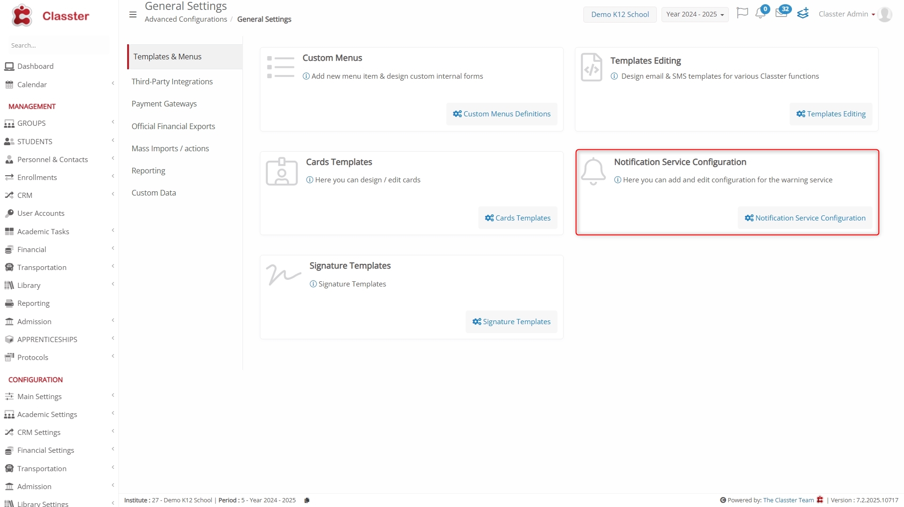The image size is (904, 507).
Task: Select the Mass Imports / actions tab
Action: [170, 148]
